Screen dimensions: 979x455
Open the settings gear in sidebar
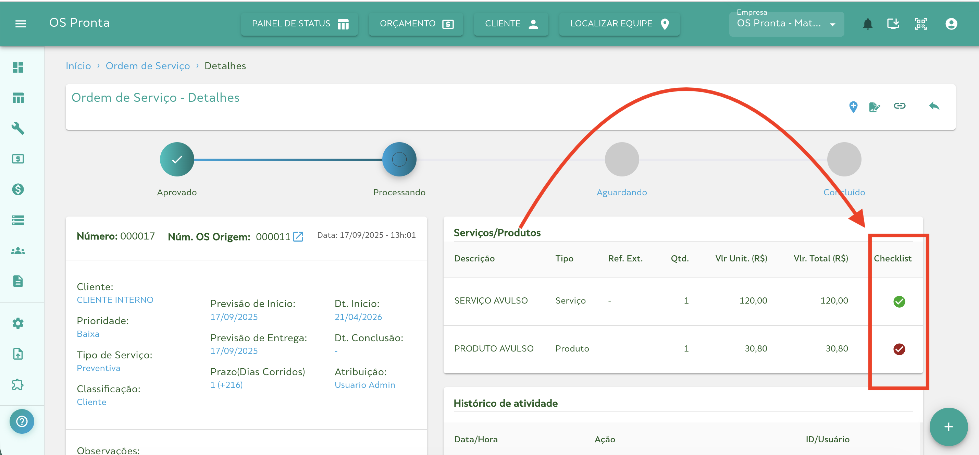[x=18, y=323]
